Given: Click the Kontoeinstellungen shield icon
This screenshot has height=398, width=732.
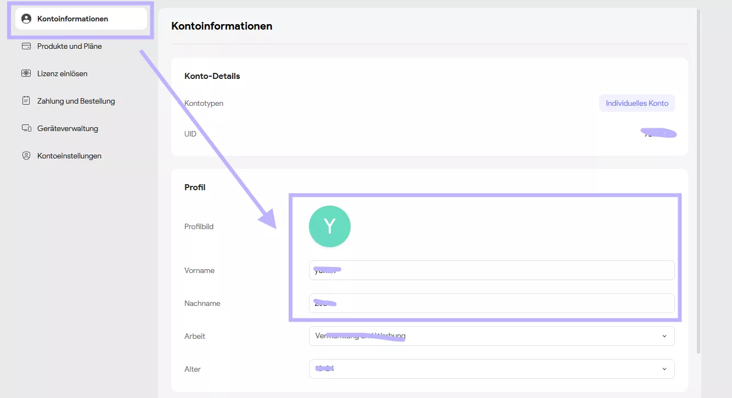Looking at the screenshot, I should (26, 156).
